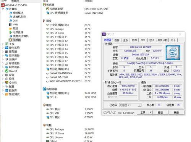Click the 设备 icon in the tree

[x=6, y=75]
